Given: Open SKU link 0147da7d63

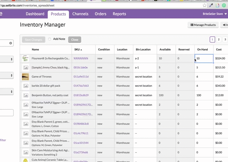Looking at the screenshot, I should [81, 86].
